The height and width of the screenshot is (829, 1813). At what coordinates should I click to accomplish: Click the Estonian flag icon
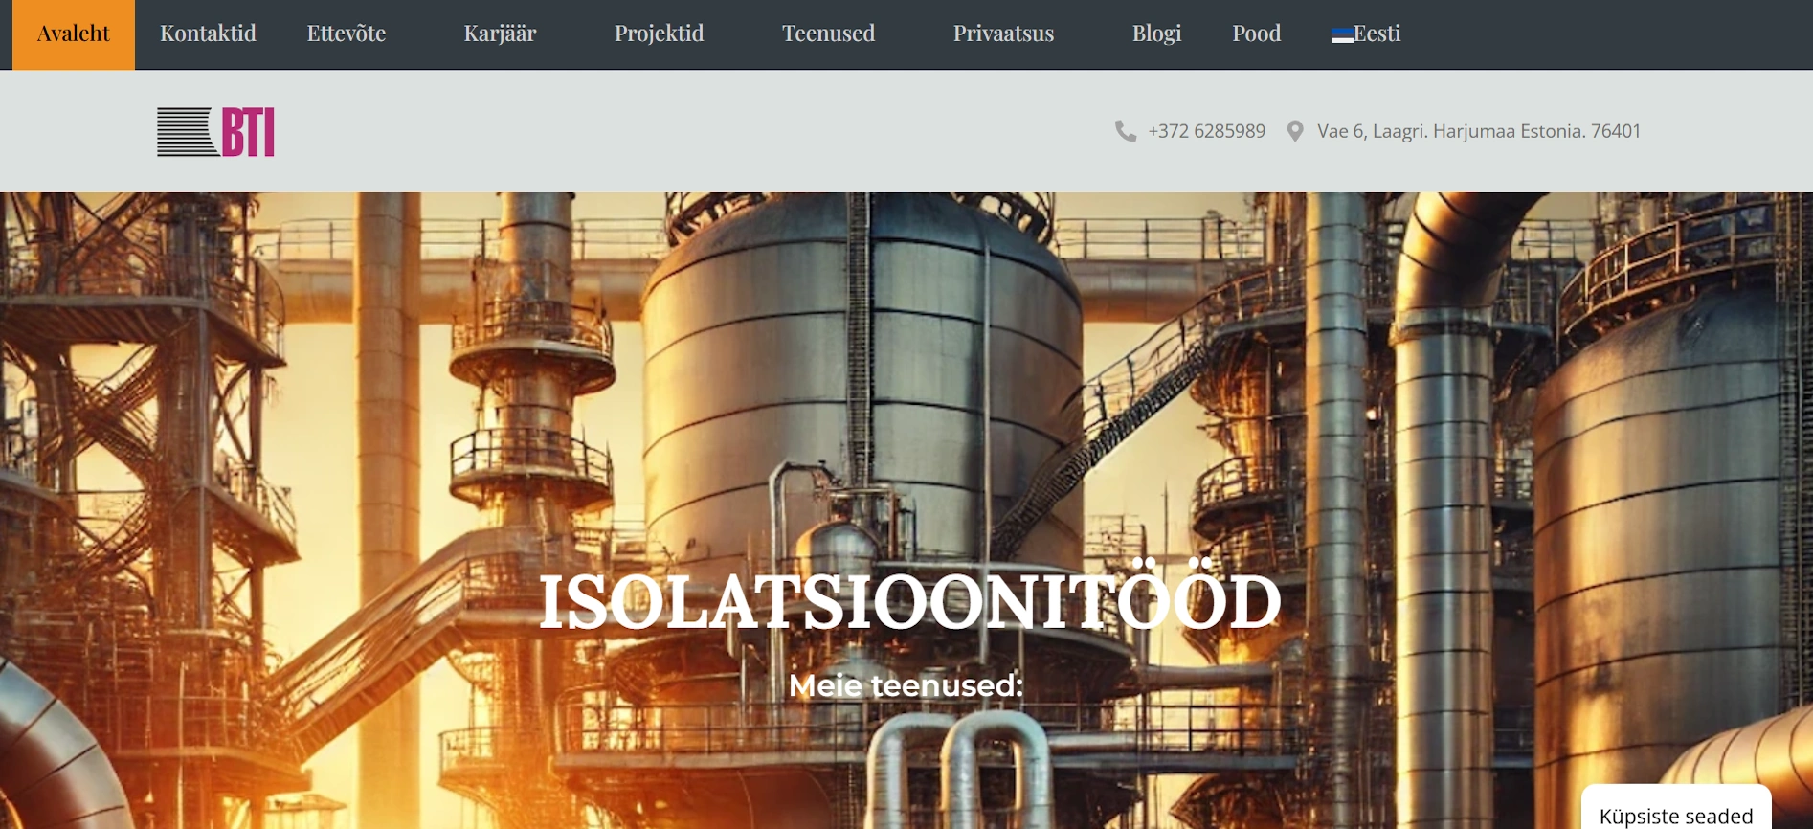1342,35
